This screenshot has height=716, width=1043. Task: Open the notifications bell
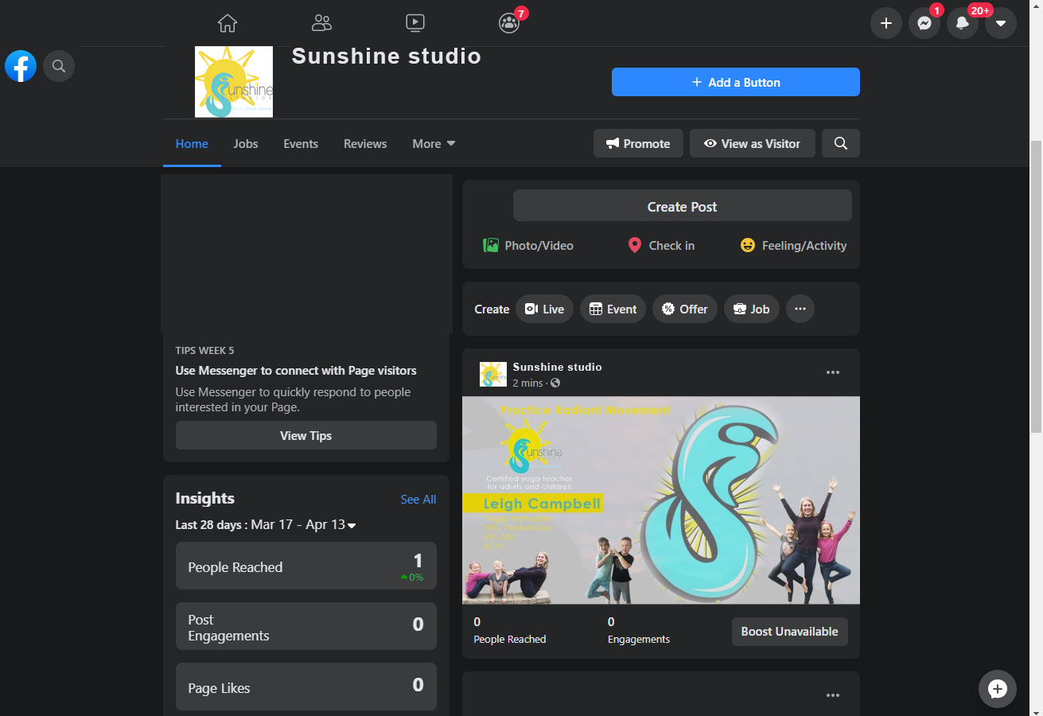[962, 23]
